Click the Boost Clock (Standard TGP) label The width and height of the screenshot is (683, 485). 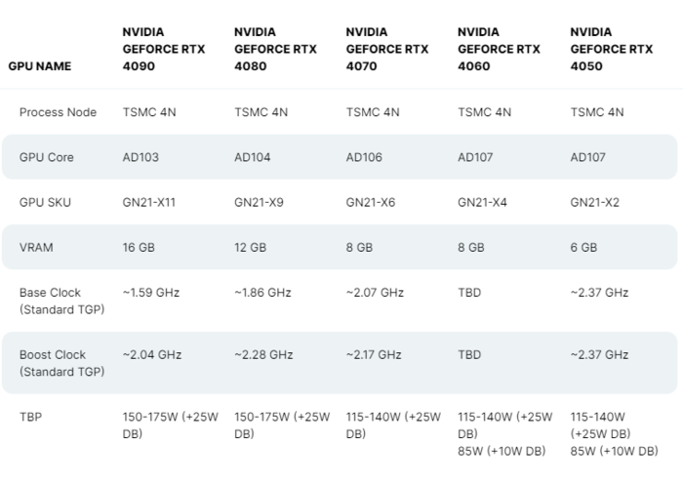pyautogui.click(x=61, y=363)
